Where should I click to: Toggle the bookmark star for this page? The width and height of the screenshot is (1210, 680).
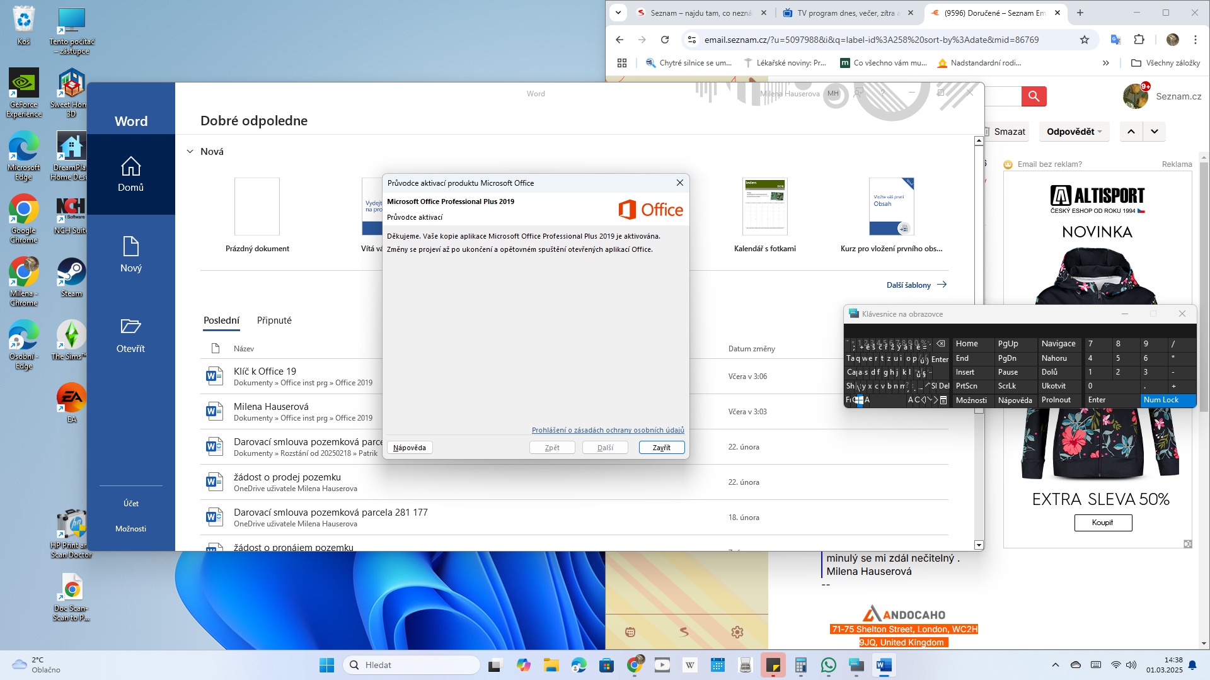point(1085,40)
